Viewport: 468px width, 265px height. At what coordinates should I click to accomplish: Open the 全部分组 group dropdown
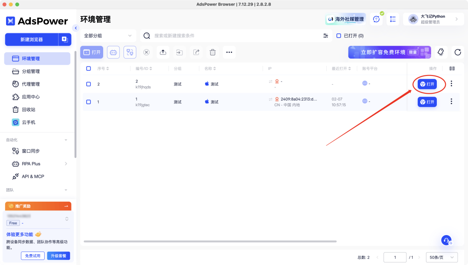[x=108, y=36]
